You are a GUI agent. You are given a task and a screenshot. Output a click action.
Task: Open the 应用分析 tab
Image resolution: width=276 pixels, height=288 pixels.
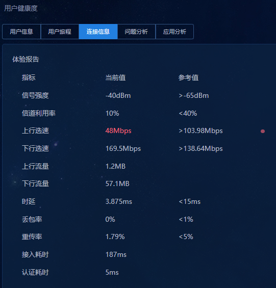(174, 32)
